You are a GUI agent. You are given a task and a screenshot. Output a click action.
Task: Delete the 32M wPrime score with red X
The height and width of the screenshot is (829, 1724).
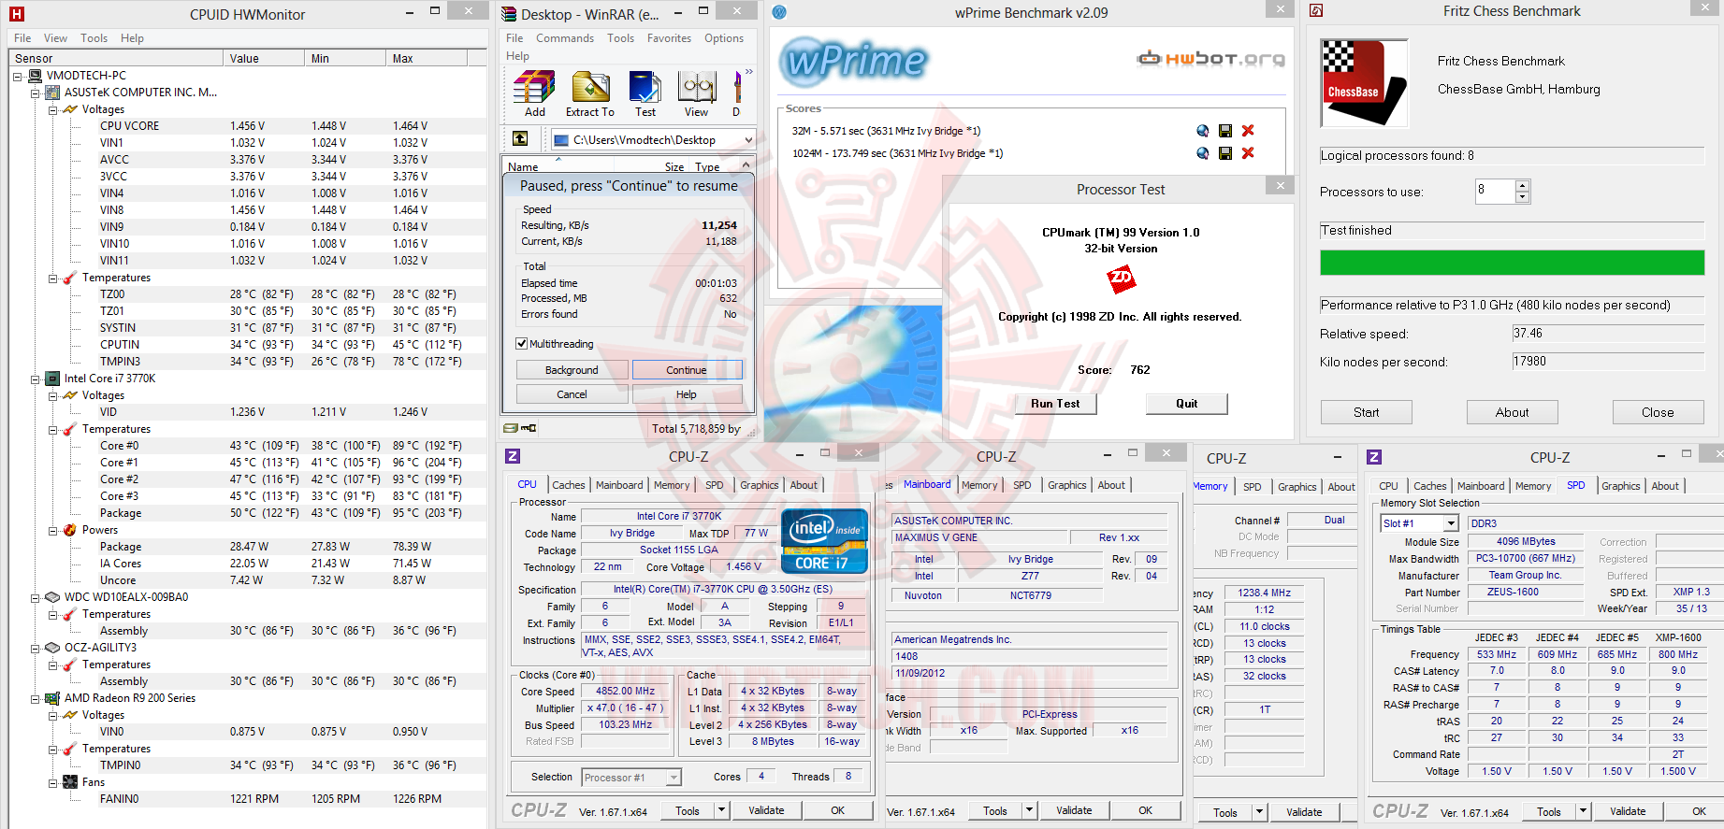tap(1248, 131)
